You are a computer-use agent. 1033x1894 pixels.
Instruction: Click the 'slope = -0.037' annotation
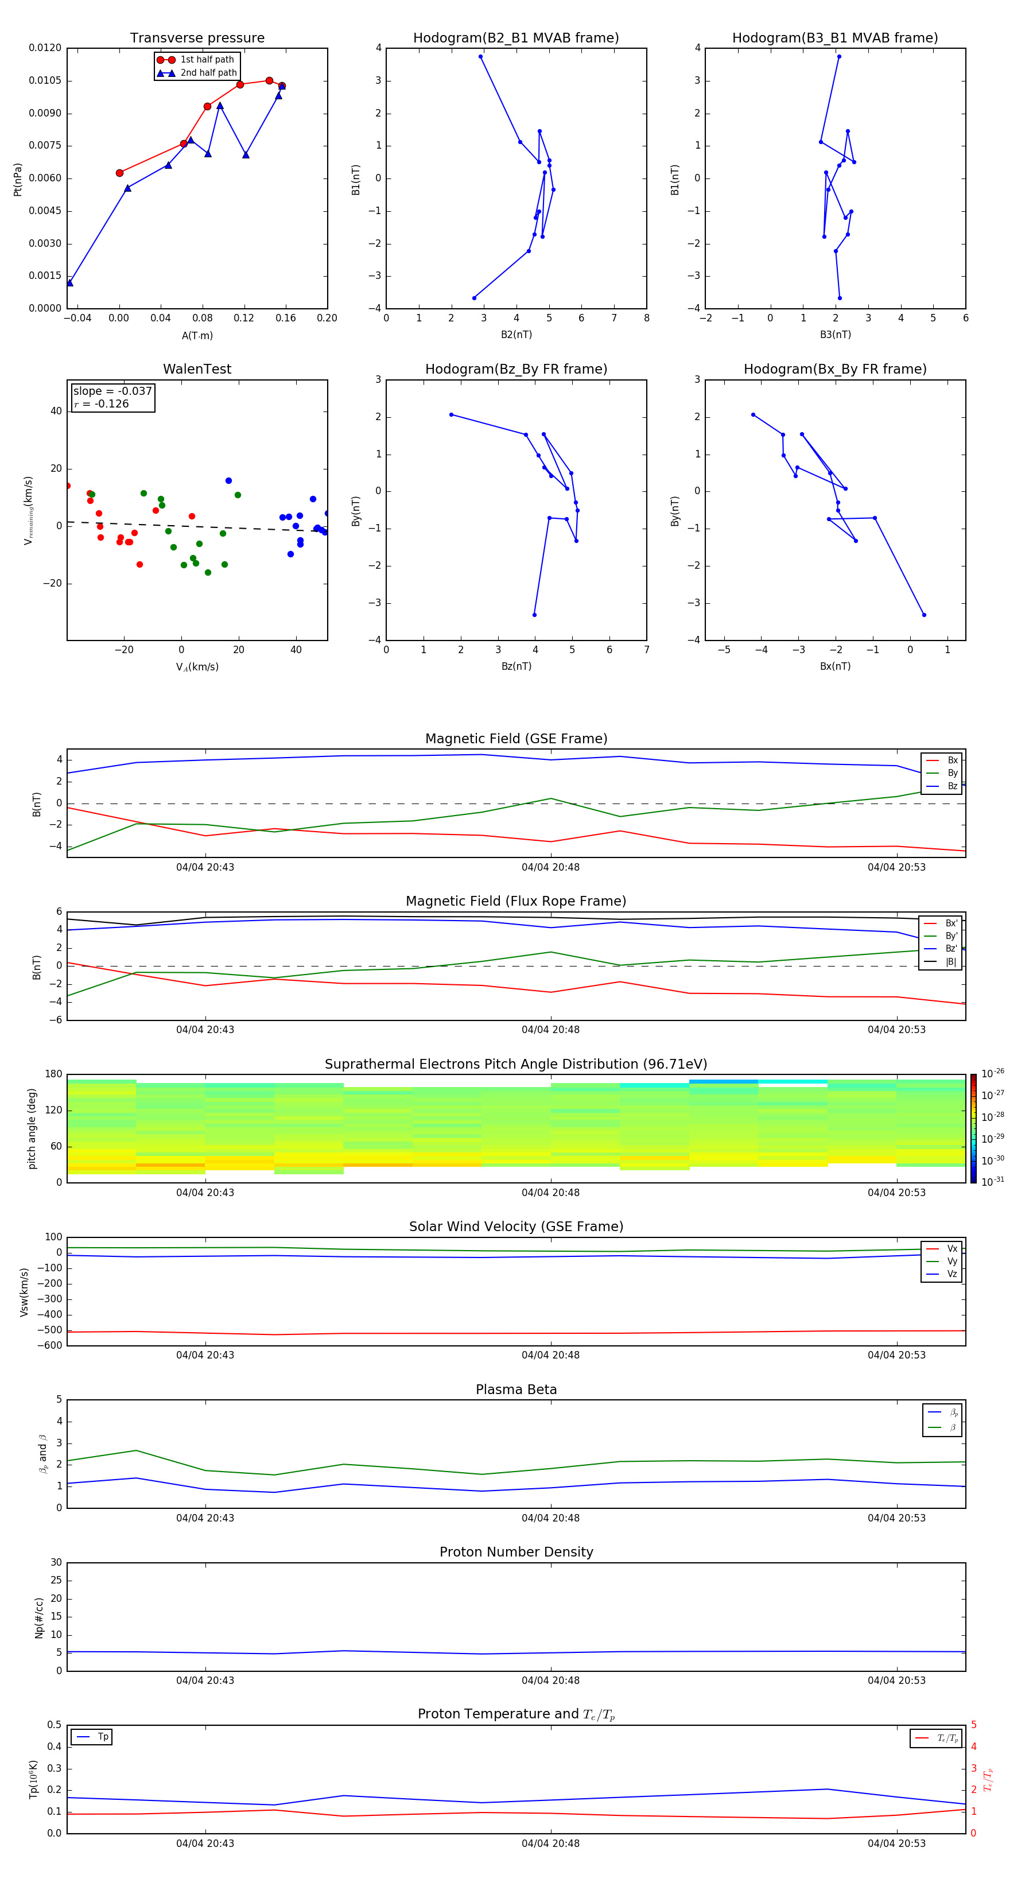click(x=112, y=391)
